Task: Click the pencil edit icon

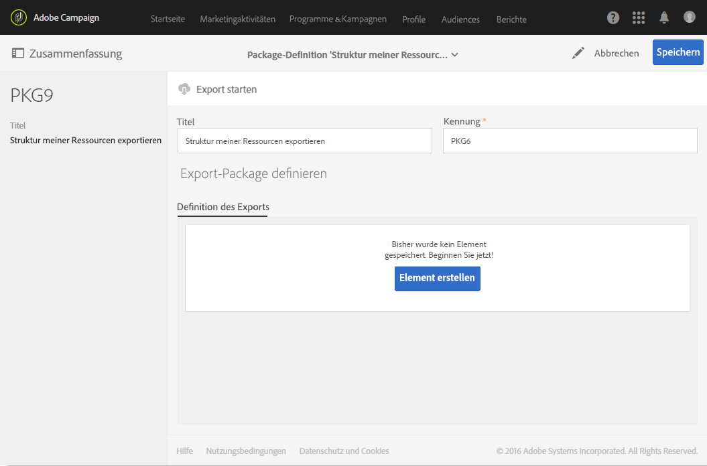Action: click(x=578, y=53)
